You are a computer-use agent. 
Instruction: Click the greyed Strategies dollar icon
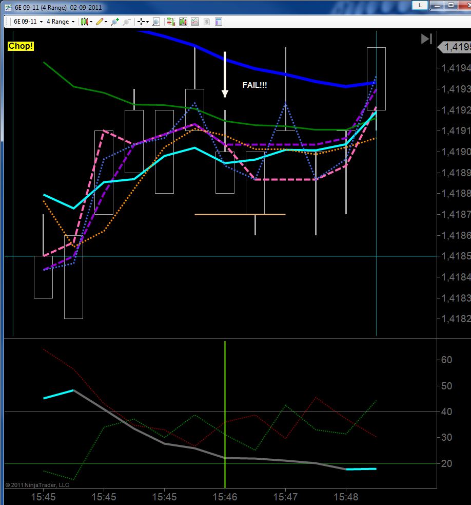207,22
